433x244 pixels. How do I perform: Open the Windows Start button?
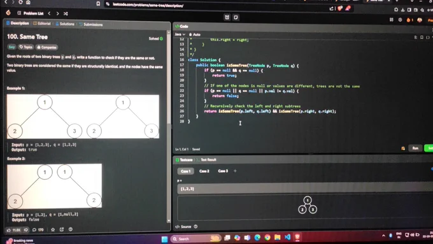(164, 239)
